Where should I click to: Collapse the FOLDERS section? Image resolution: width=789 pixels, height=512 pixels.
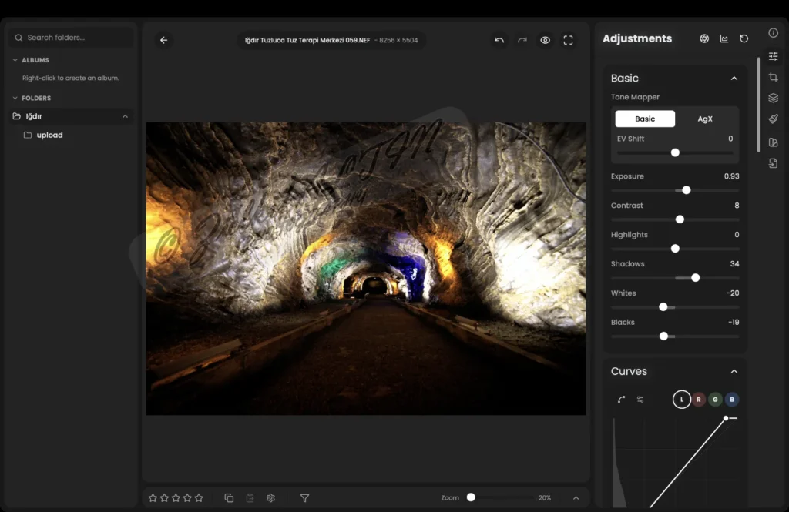click(15, 98)
